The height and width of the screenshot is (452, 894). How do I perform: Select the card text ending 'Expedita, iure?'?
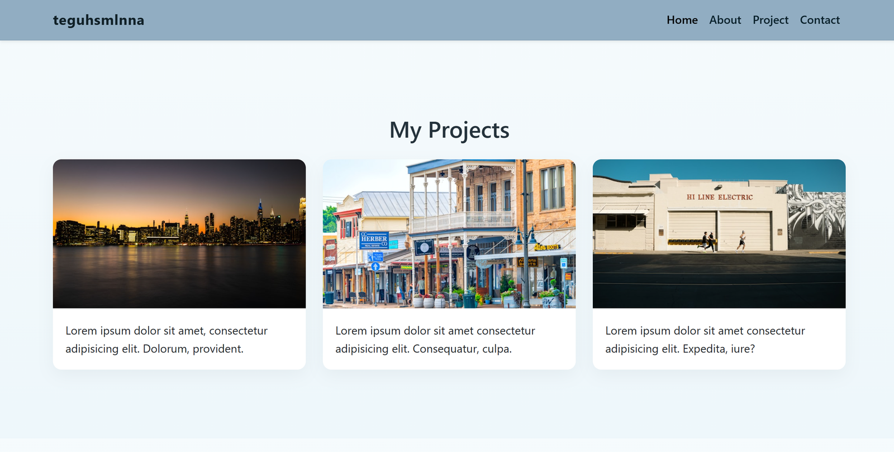[705, 339]
